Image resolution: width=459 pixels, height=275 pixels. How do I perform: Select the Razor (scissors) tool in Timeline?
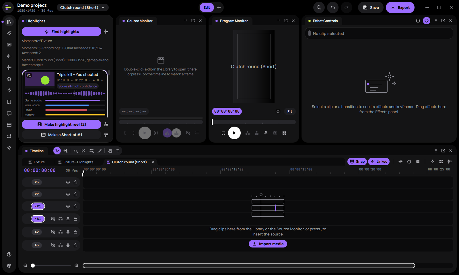[x=83, y=151]
